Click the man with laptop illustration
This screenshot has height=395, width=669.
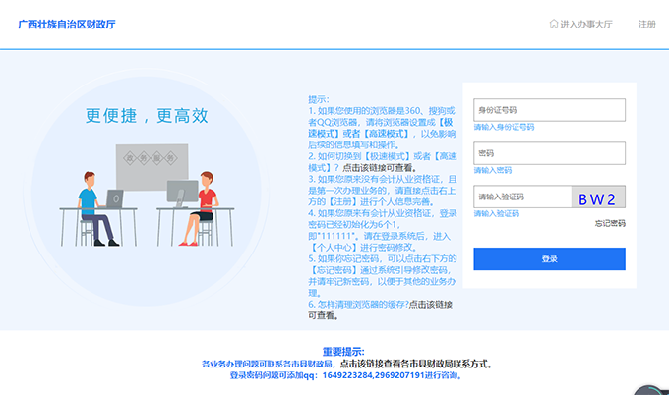point(92,206)
